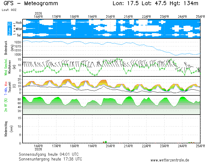Click the 'Lauf: 00Z' run label
The width and height of the screenshot is (207, 162).
coord(9,10)
